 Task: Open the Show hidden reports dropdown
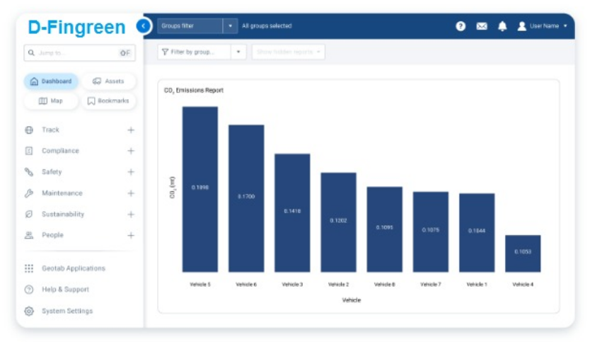click(x=288, y=52)
